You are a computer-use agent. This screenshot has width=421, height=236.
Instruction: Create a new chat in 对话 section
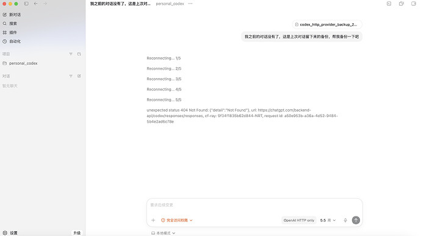click(79, 76)
